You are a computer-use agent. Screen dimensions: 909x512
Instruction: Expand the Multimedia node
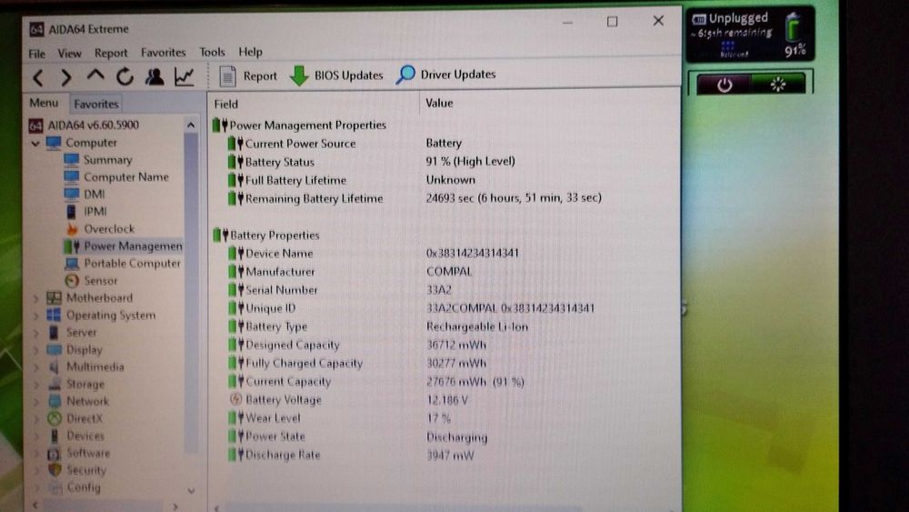[36, 367]
